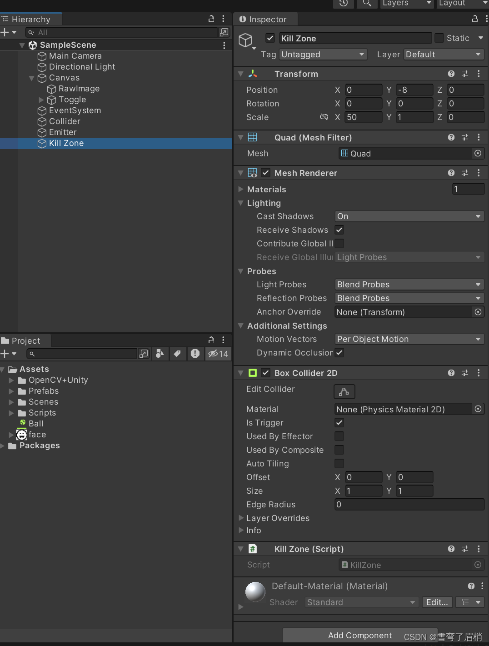Enable the Static checkbox
Viewport: 489px width, 646px height.
pos(439,38)
